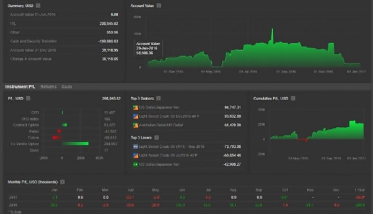Click the loser amount -60,854.48
Screen dimensions: 373x214
click(x=232, y=156)
